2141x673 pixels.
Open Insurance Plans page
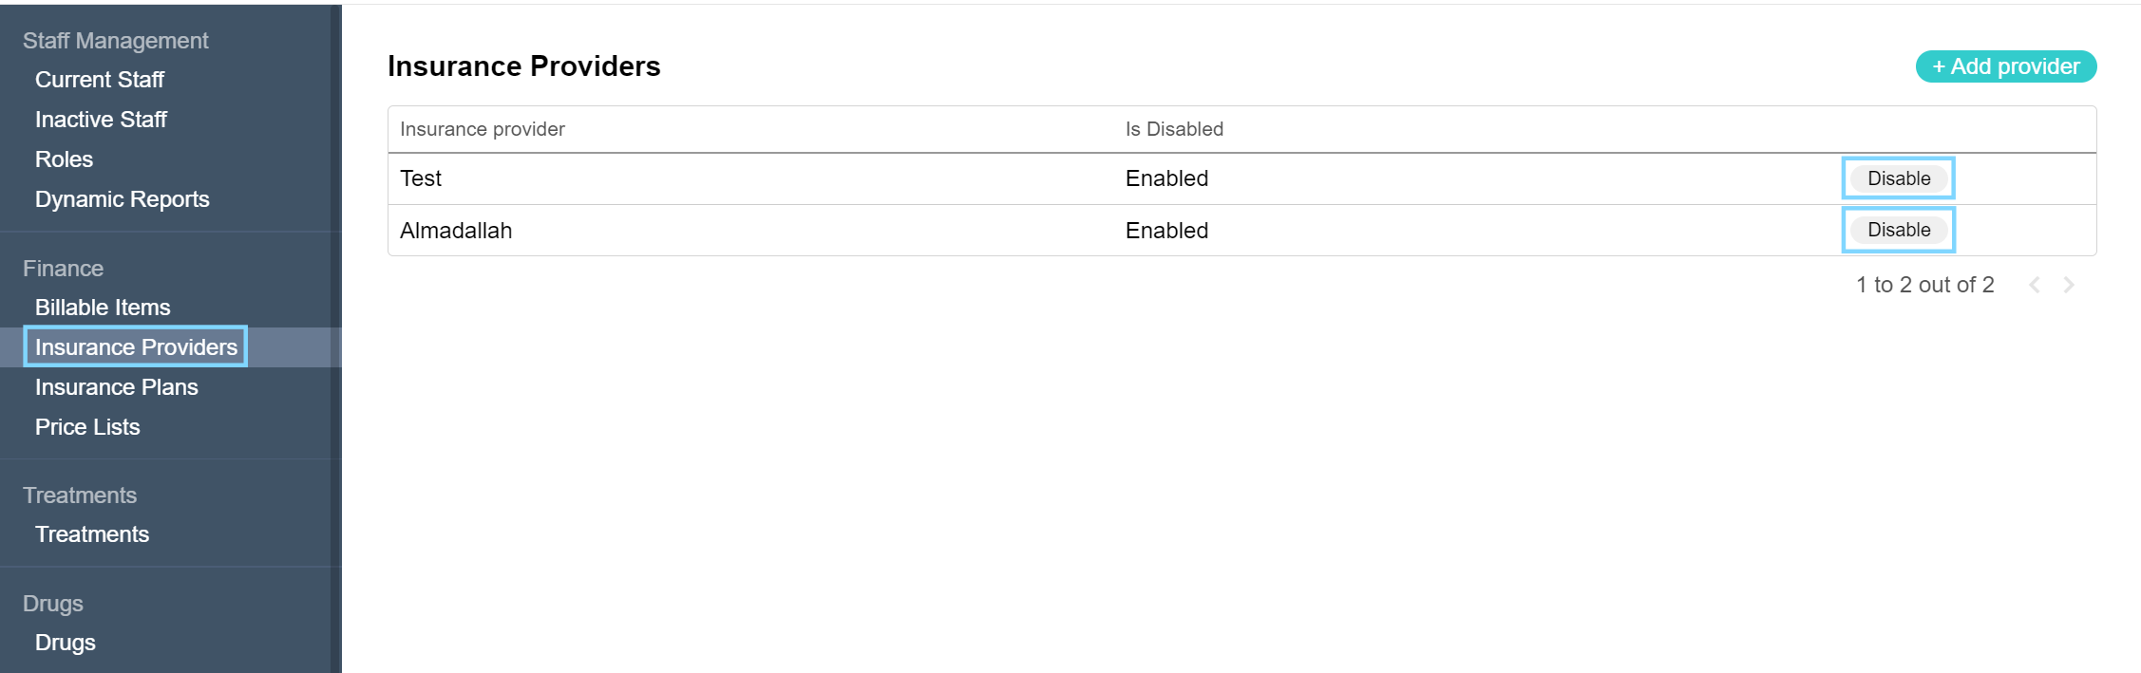116,387
